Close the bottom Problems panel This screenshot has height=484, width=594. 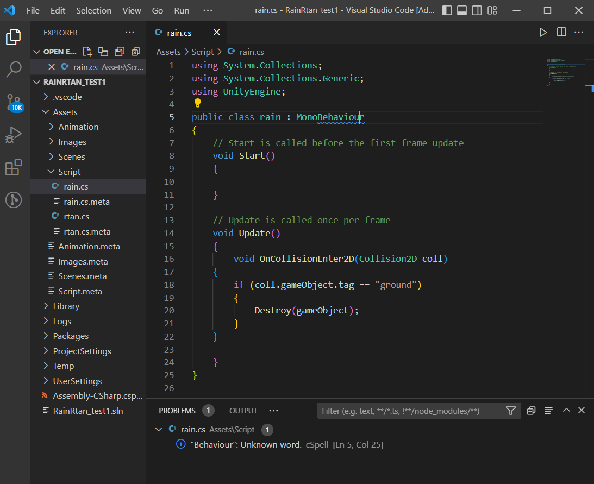582,410
